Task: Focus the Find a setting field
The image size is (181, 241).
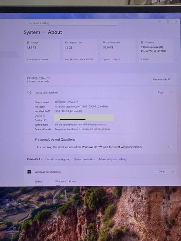Action: [x=73, y=23]
